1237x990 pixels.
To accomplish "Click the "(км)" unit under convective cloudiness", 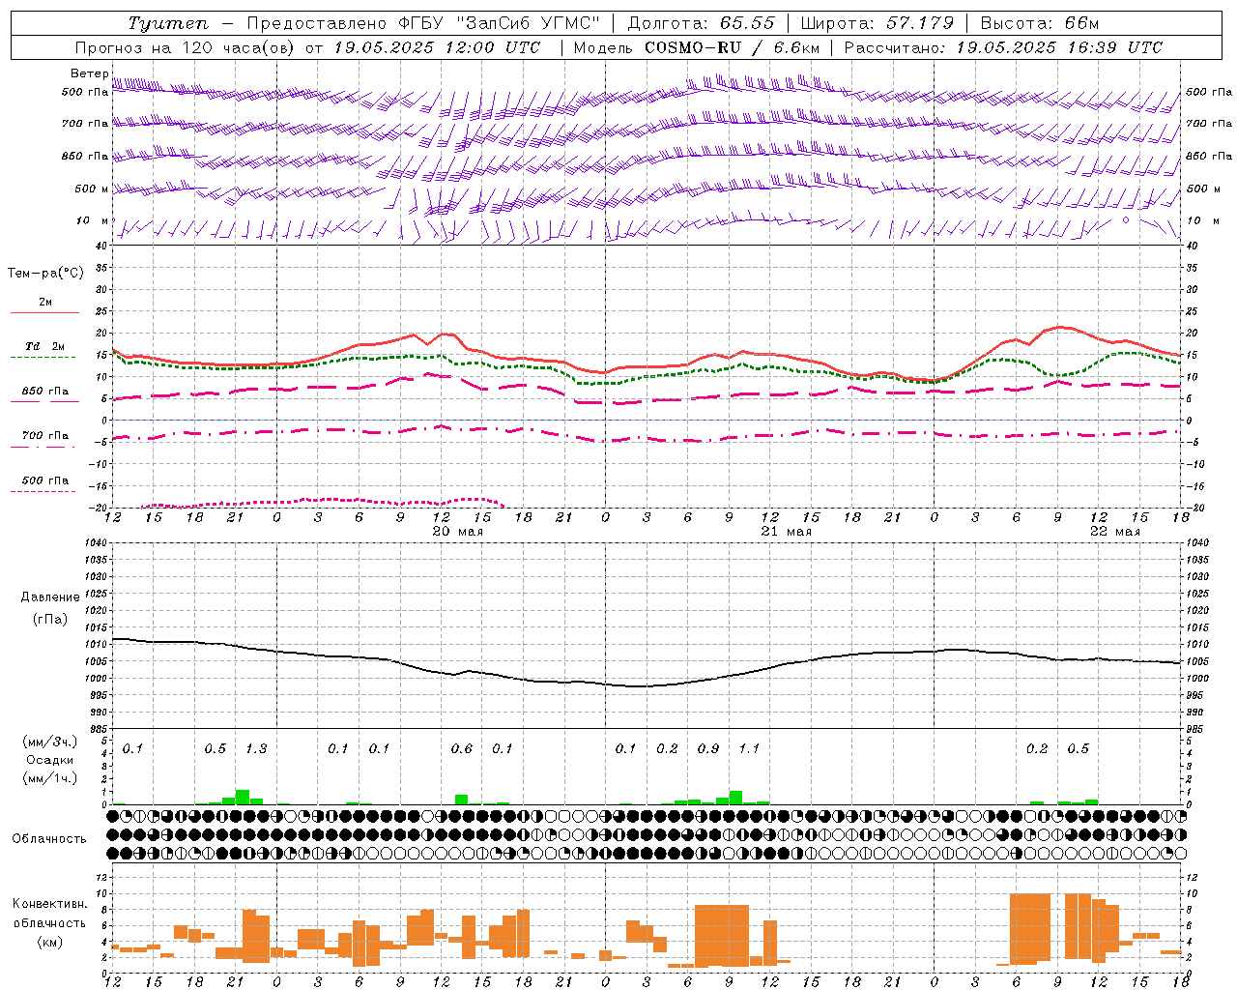I will click(x=49, y=941).
